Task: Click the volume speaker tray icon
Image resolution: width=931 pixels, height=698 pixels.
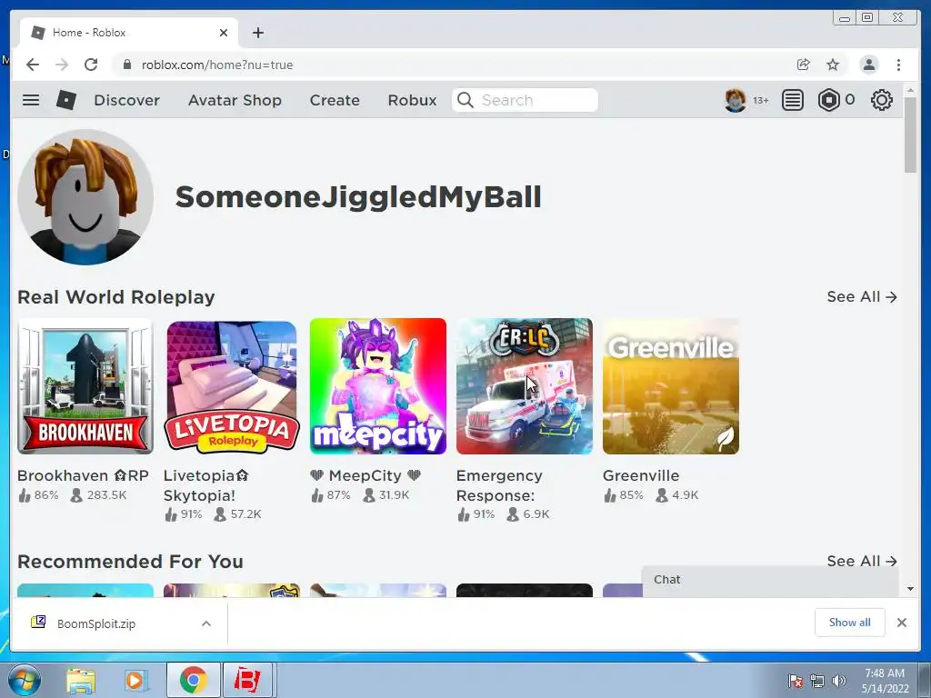Action: pos(839,681)
